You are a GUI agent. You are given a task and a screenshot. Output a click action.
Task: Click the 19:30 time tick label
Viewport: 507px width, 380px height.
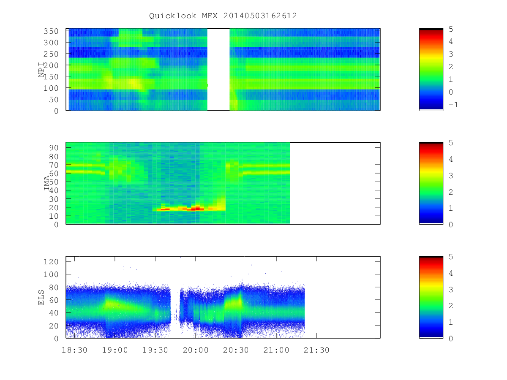(x=155, y=350)
